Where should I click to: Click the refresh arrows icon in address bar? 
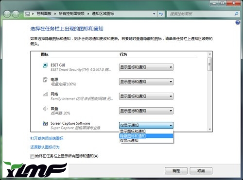coord(161,14)
